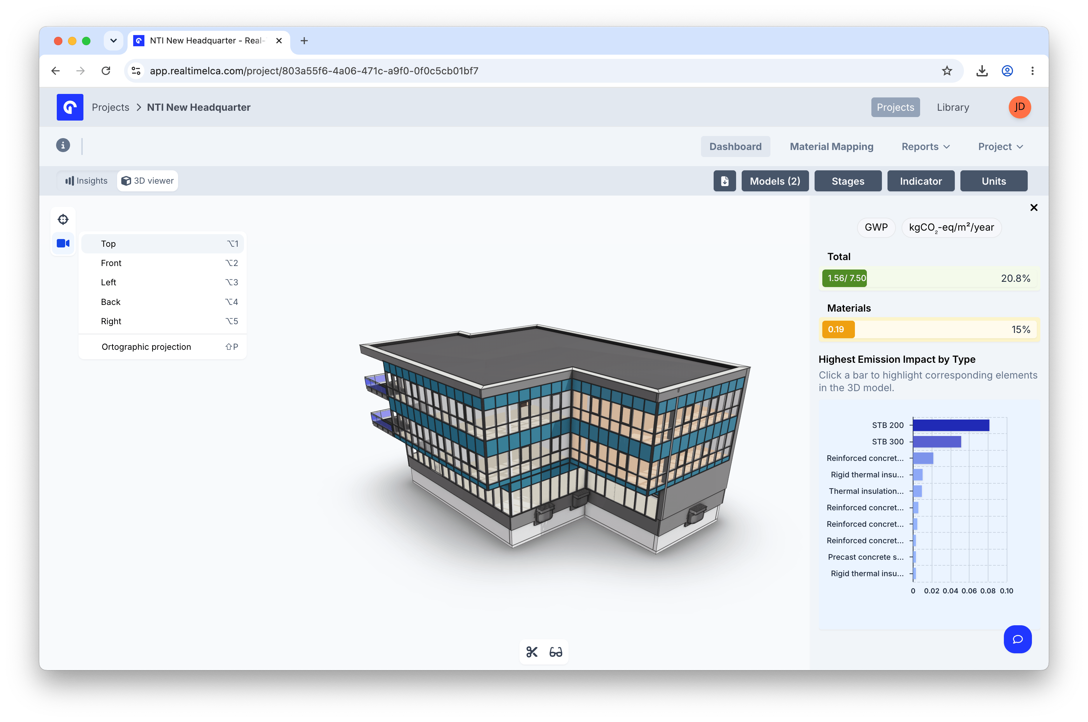The width and height of the screenshot is (1088, 722).
Task: Switch to 3D viewer tab
Action: pos(147,181)
